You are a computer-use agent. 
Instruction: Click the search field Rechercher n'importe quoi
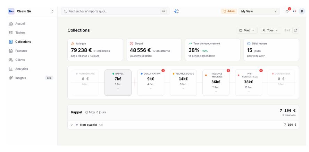111,11
